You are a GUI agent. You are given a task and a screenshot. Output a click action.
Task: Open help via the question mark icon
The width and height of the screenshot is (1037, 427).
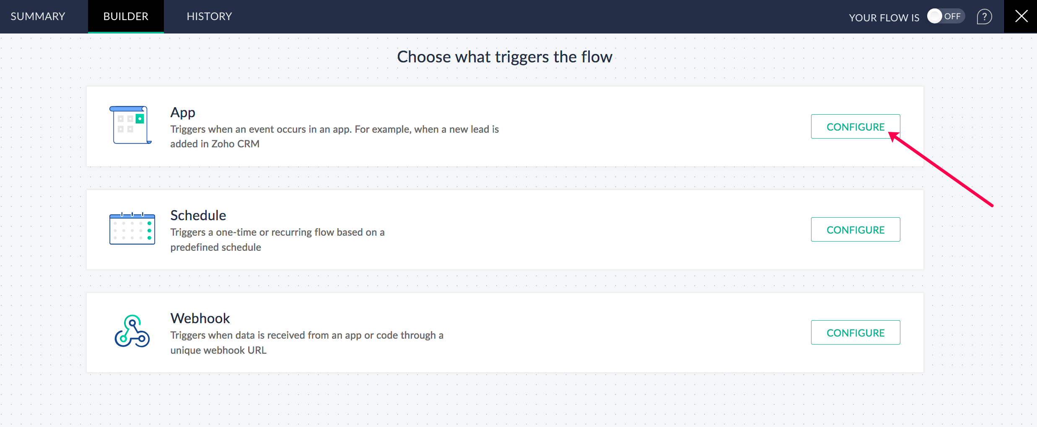click(984, 17)
